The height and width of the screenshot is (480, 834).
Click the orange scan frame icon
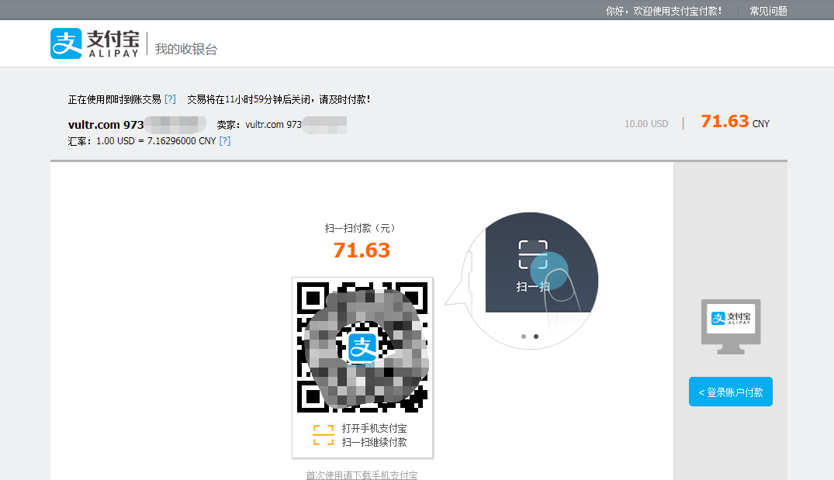pos(324,435)
